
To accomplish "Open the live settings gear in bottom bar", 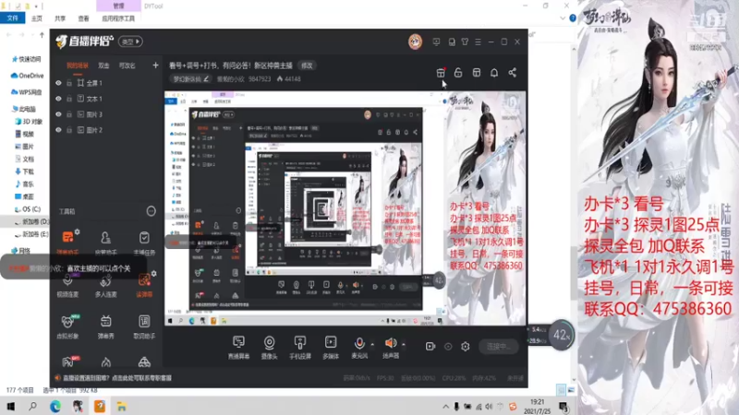I will [466, 347].
